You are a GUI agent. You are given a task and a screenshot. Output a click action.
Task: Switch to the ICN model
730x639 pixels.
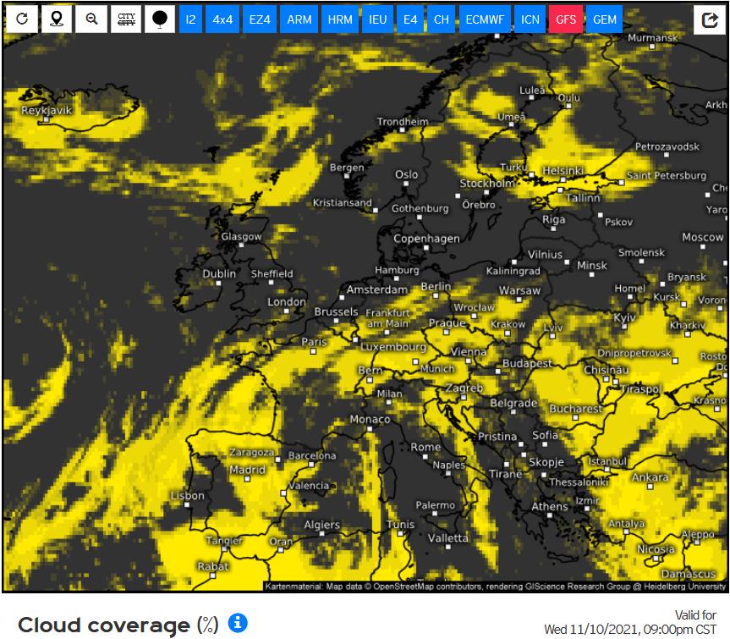pos(530,19)
